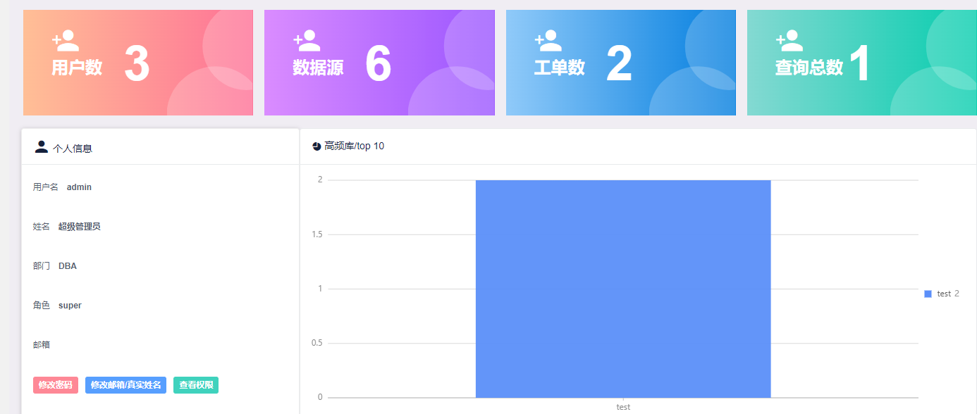Viewport: 977px width, 414px height.
Task: Click the role value super
Action: [x=70, y=306]
